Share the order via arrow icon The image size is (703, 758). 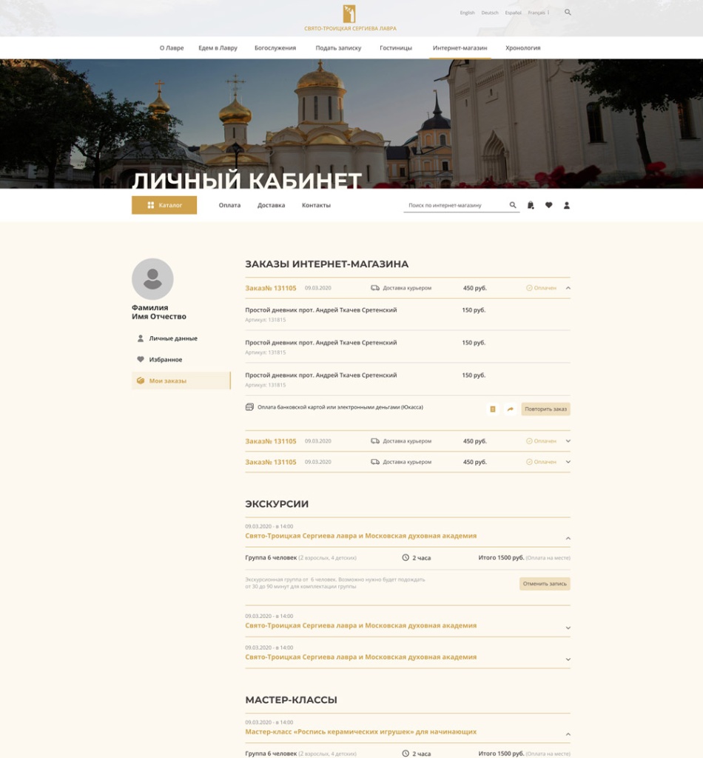click(510, 409)
